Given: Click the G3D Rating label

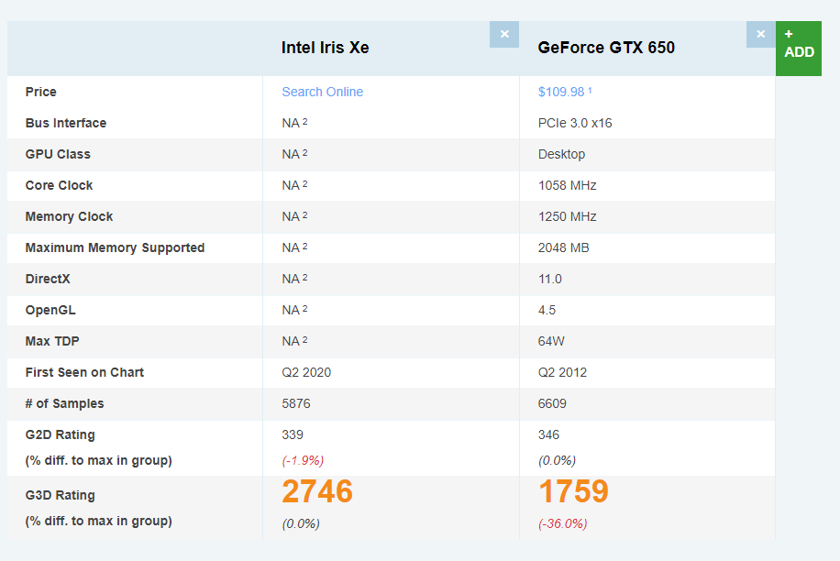Looking at the screenshot, I should (x=60, y=495).
